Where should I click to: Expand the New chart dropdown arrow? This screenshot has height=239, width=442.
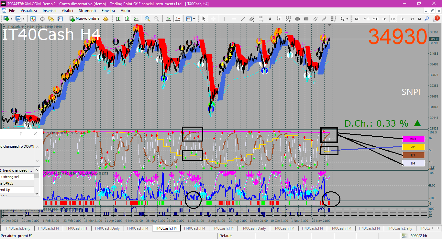[11, 19]
